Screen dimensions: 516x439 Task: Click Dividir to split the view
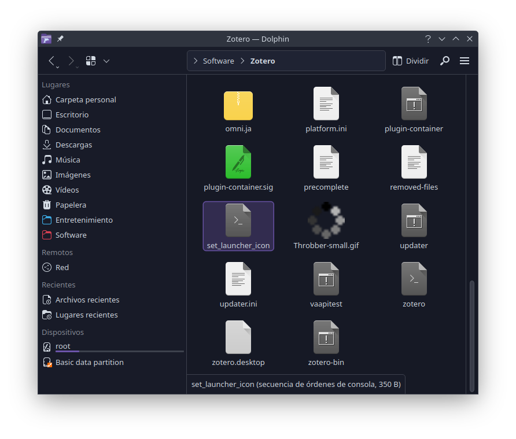(x=410, y=61)
